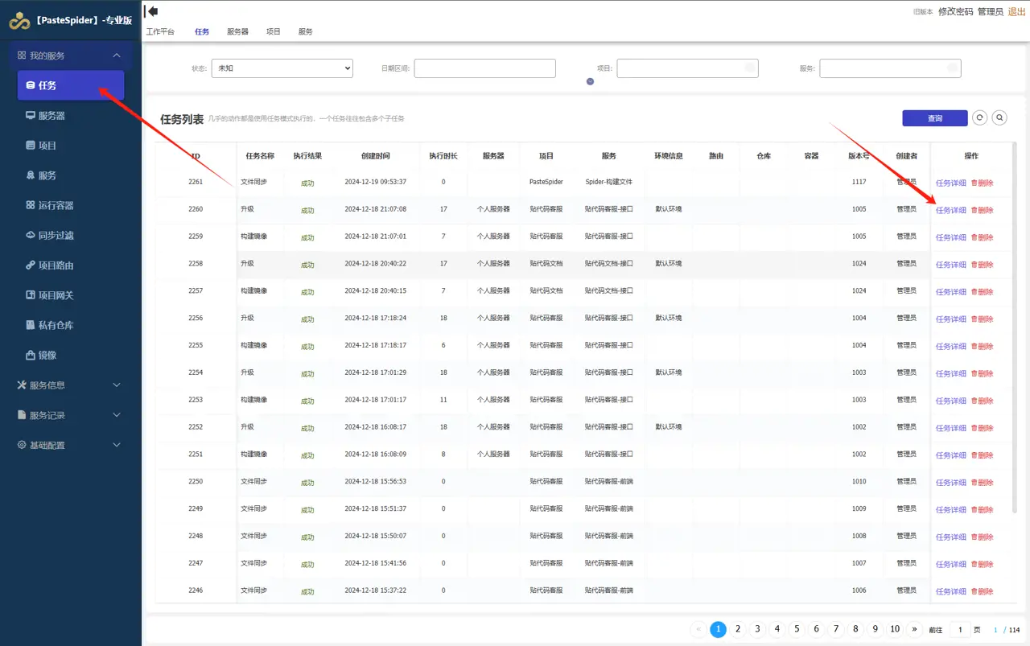Click the clear icon in 服务 filter field
The width and height of the screenshot is (1030, 646).
click(x=952, y=68)
